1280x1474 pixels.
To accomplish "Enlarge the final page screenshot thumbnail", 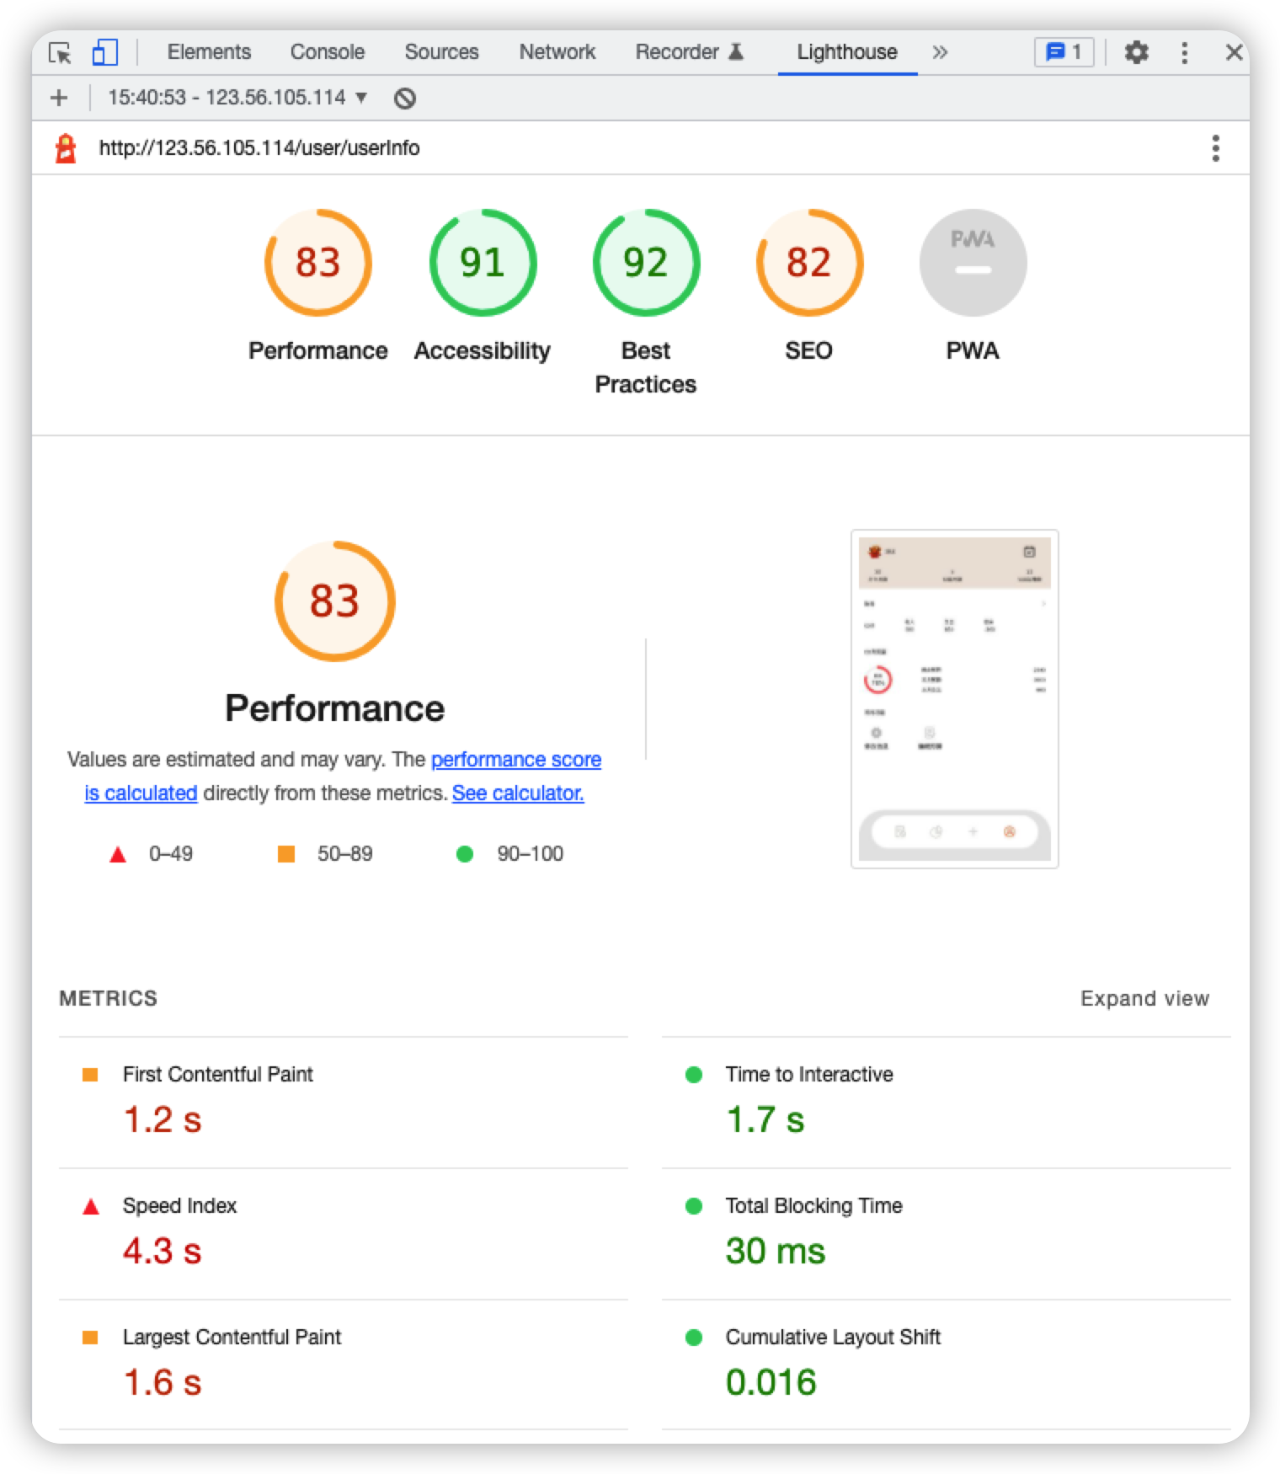I will pos(955,699).
